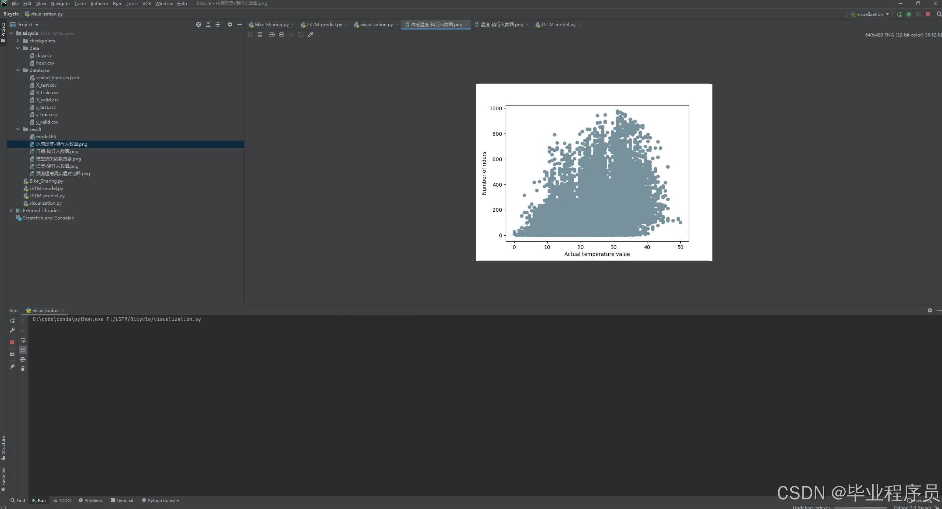
Task: Switch to the LSTM-model.py tab
Action: [558, 25]
